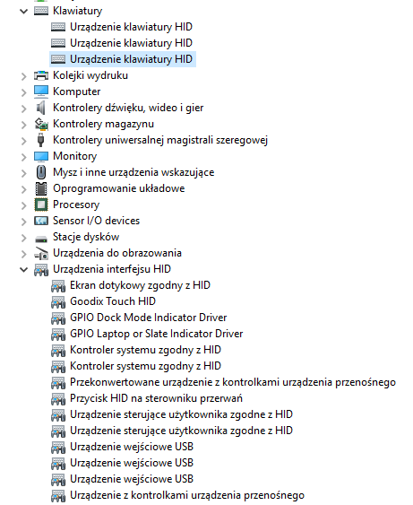Expand Kontrolery magazynu category
Screen dimensions: 413x505
24,125
